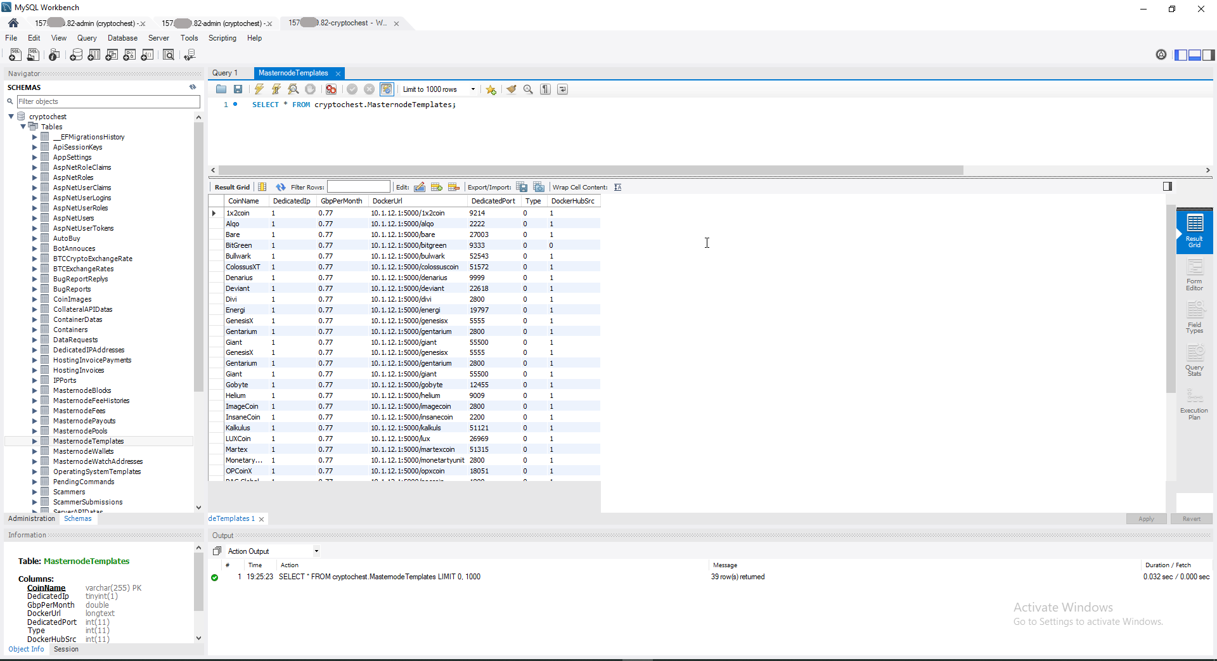Run Explain on current statement
This screenshot has height=661, width=1217.
[293, 89]
